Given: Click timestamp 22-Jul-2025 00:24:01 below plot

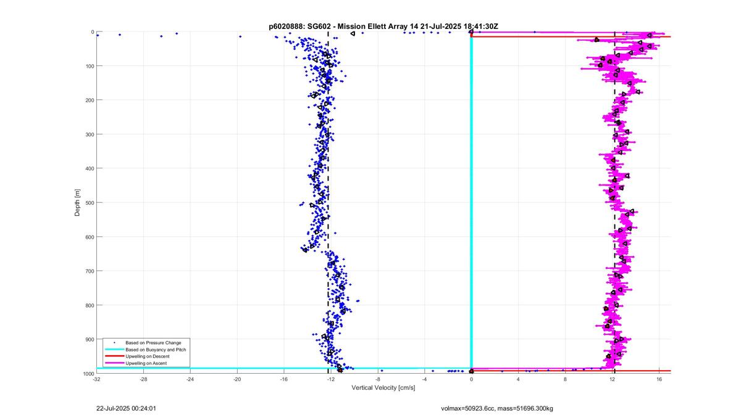Looking at the screenshot, I should (x=126, y=408).
